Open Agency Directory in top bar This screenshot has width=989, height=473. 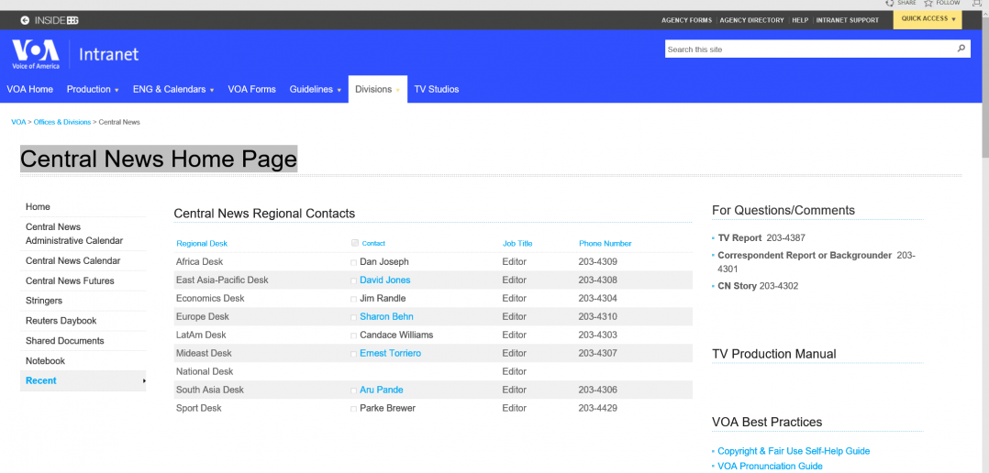click(752, 20)
